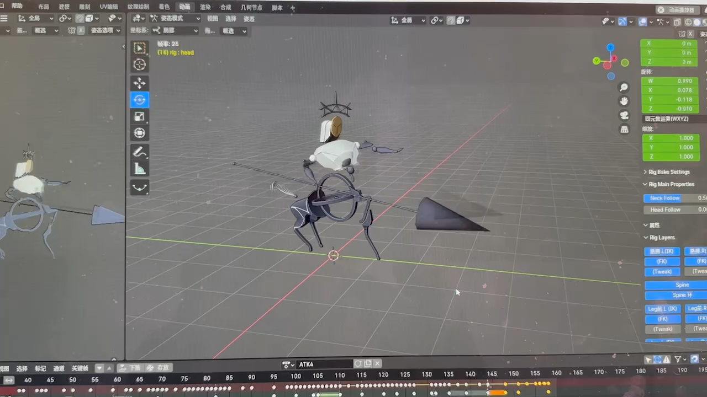The image size is (707, 397).
Task: Click the pan hand navigation icon
Action: tap(624, 101)
